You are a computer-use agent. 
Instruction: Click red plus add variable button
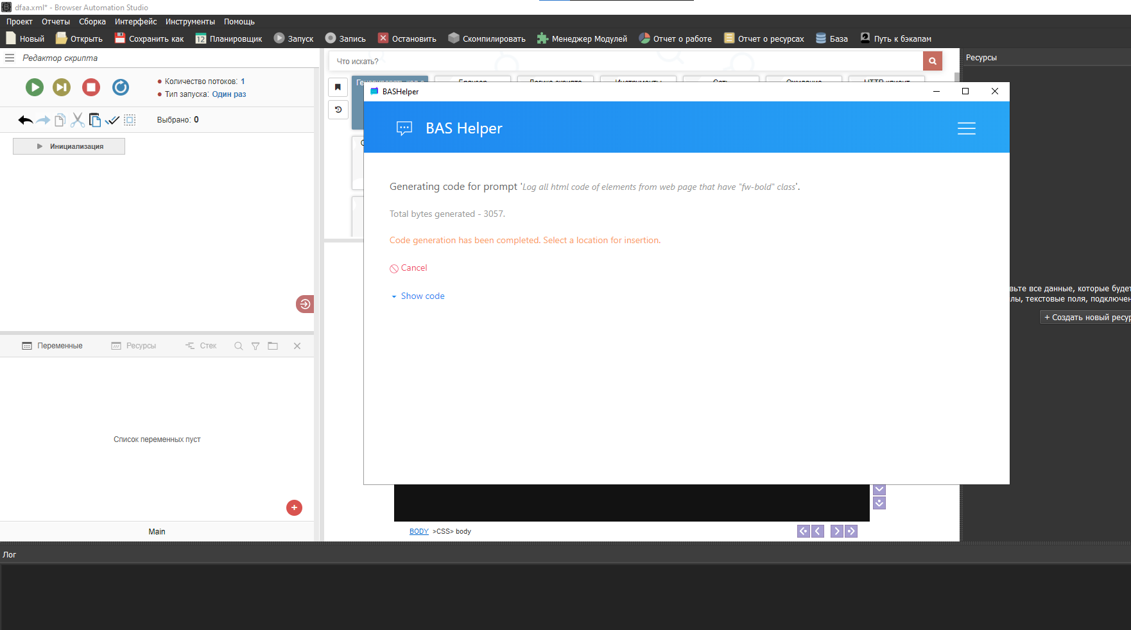click(294, 507)
